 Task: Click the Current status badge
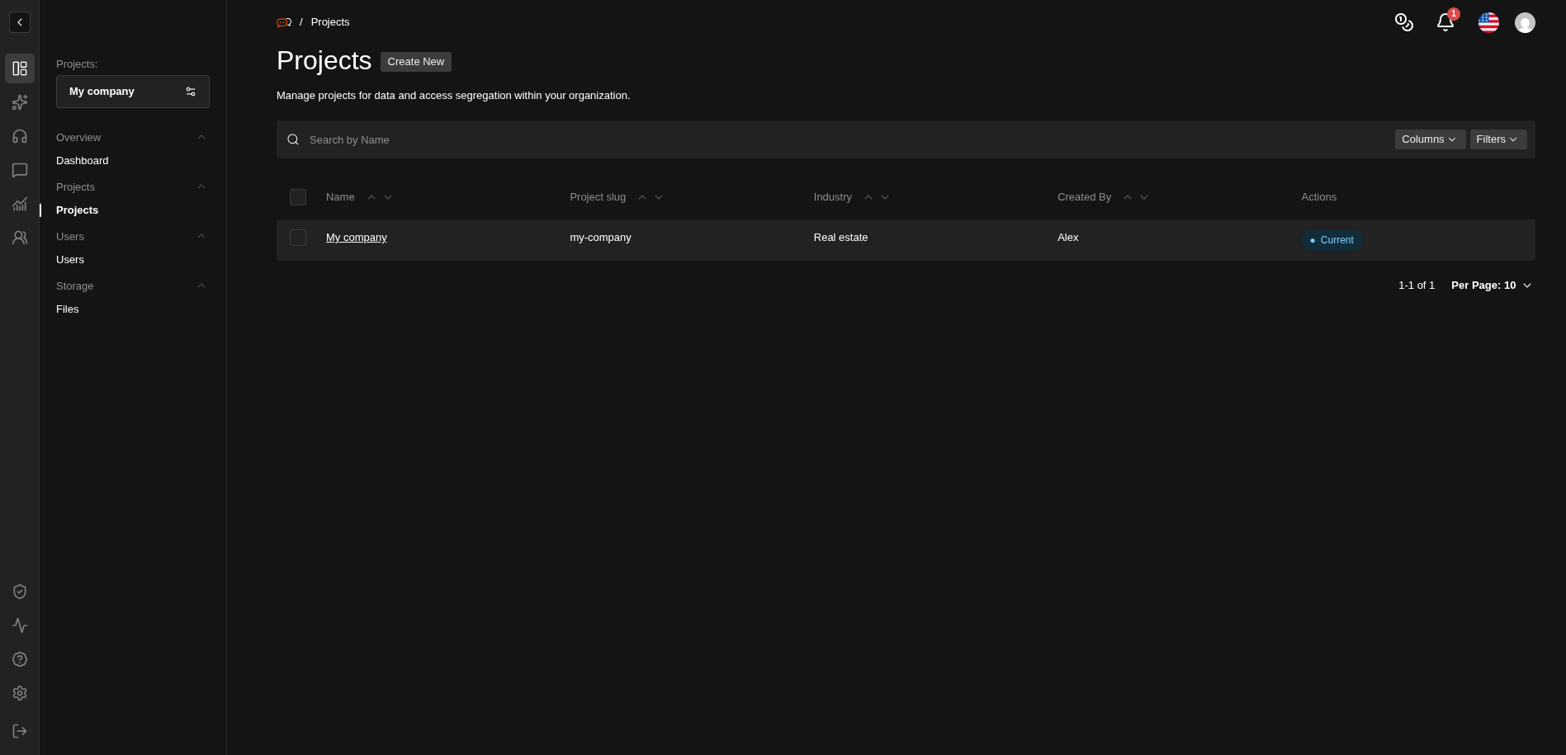point(1332,240)
